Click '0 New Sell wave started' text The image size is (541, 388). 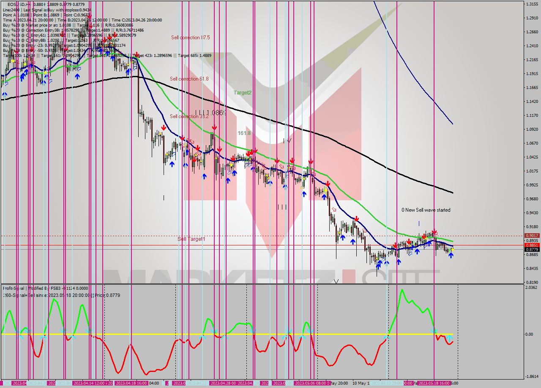pyautogui.click(x=426, y=210)
